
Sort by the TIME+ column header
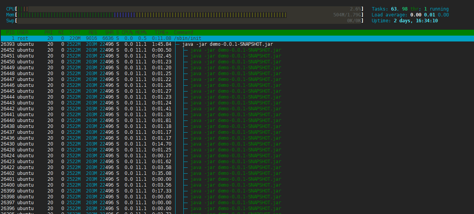pos(162,32)
